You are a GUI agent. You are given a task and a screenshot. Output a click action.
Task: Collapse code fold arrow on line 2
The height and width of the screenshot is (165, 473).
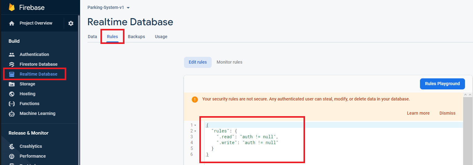point(195,131)
